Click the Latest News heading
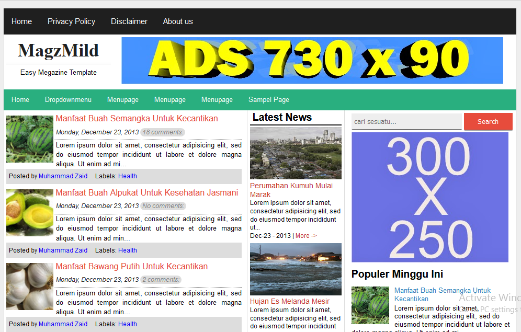Viewport: 521px width, 332px height. click(x=282, y=117)
